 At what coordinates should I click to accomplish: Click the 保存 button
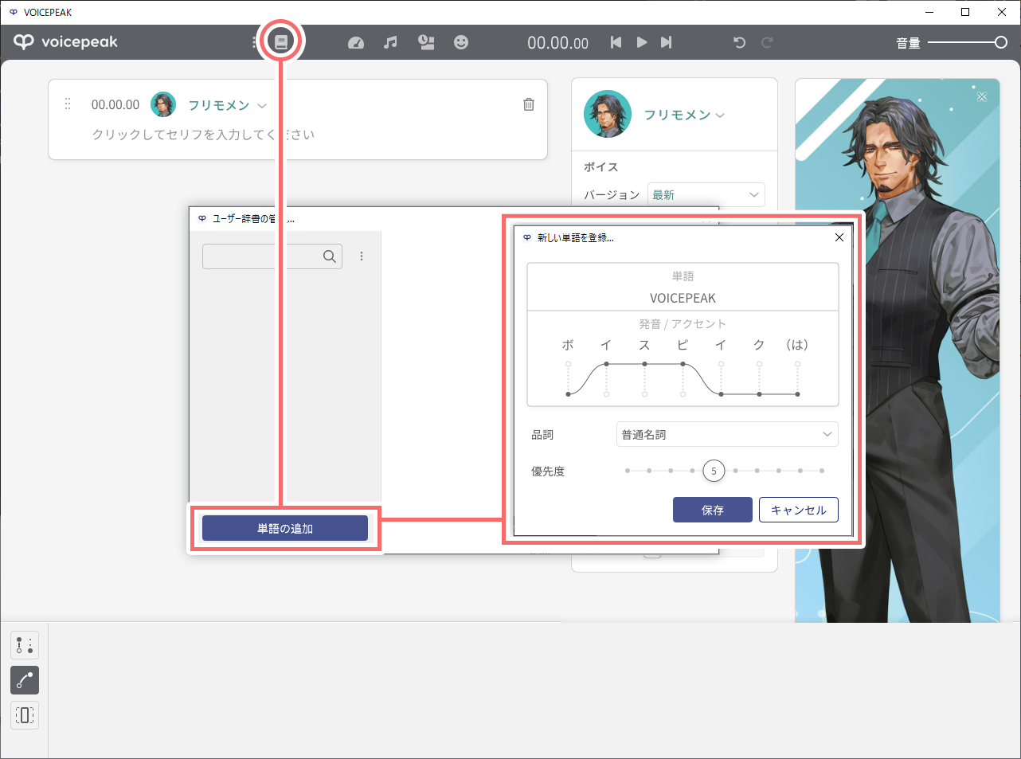point(713,510)
